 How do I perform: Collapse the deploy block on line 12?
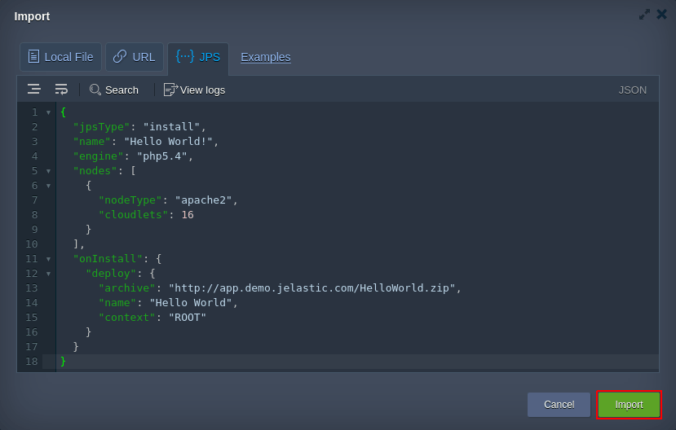point(48,274)
